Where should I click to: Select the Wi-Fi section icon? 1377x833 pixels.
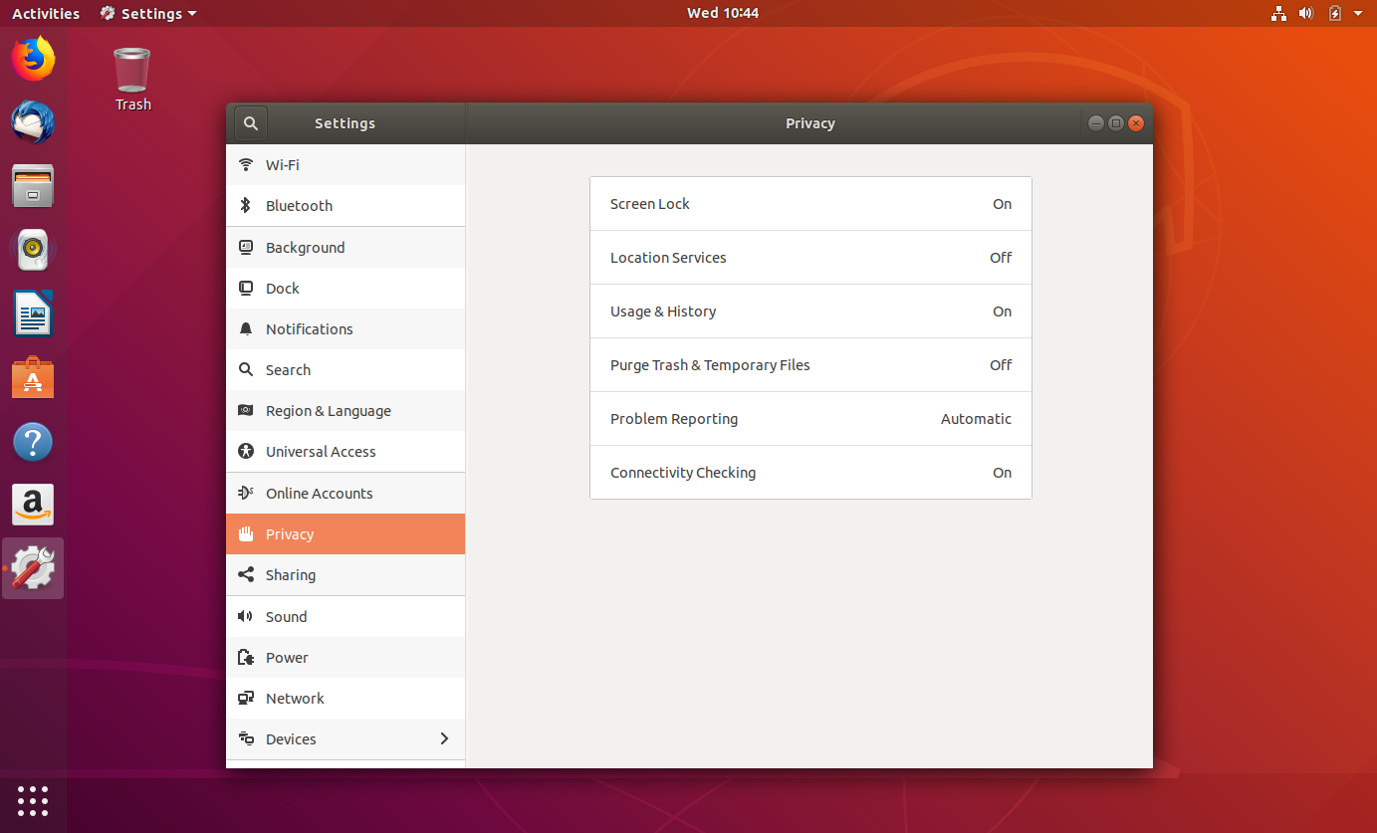[x=246, y=164]
